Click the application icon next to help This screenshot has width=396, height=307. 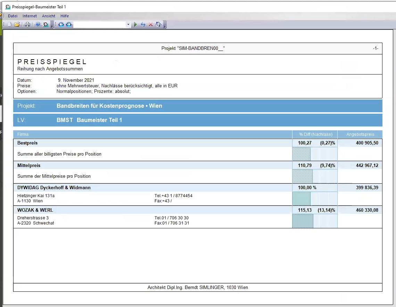coord(46,25)
